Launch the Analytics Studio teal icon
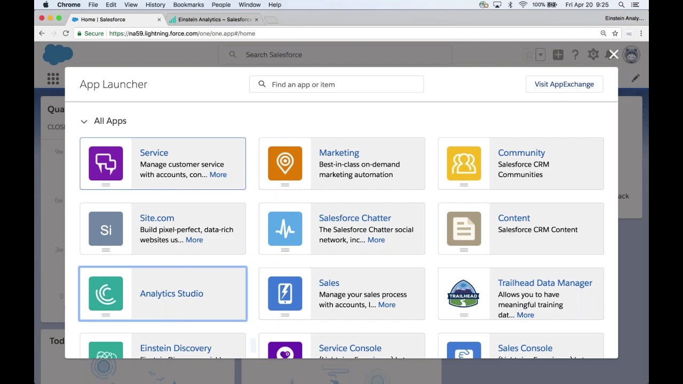The height and width of the screenshot is (384, 683). (x=106, y=293)
